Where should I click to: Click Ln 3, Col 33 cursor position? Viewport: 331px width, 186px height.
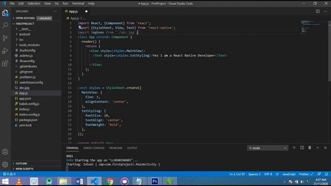click(237, 174)
